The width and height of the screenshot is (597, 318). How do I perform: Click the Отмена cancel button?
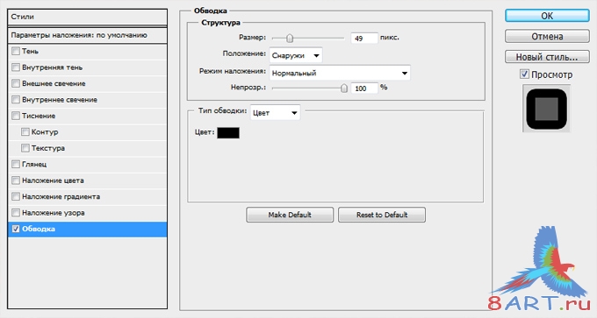click(547, 37)
